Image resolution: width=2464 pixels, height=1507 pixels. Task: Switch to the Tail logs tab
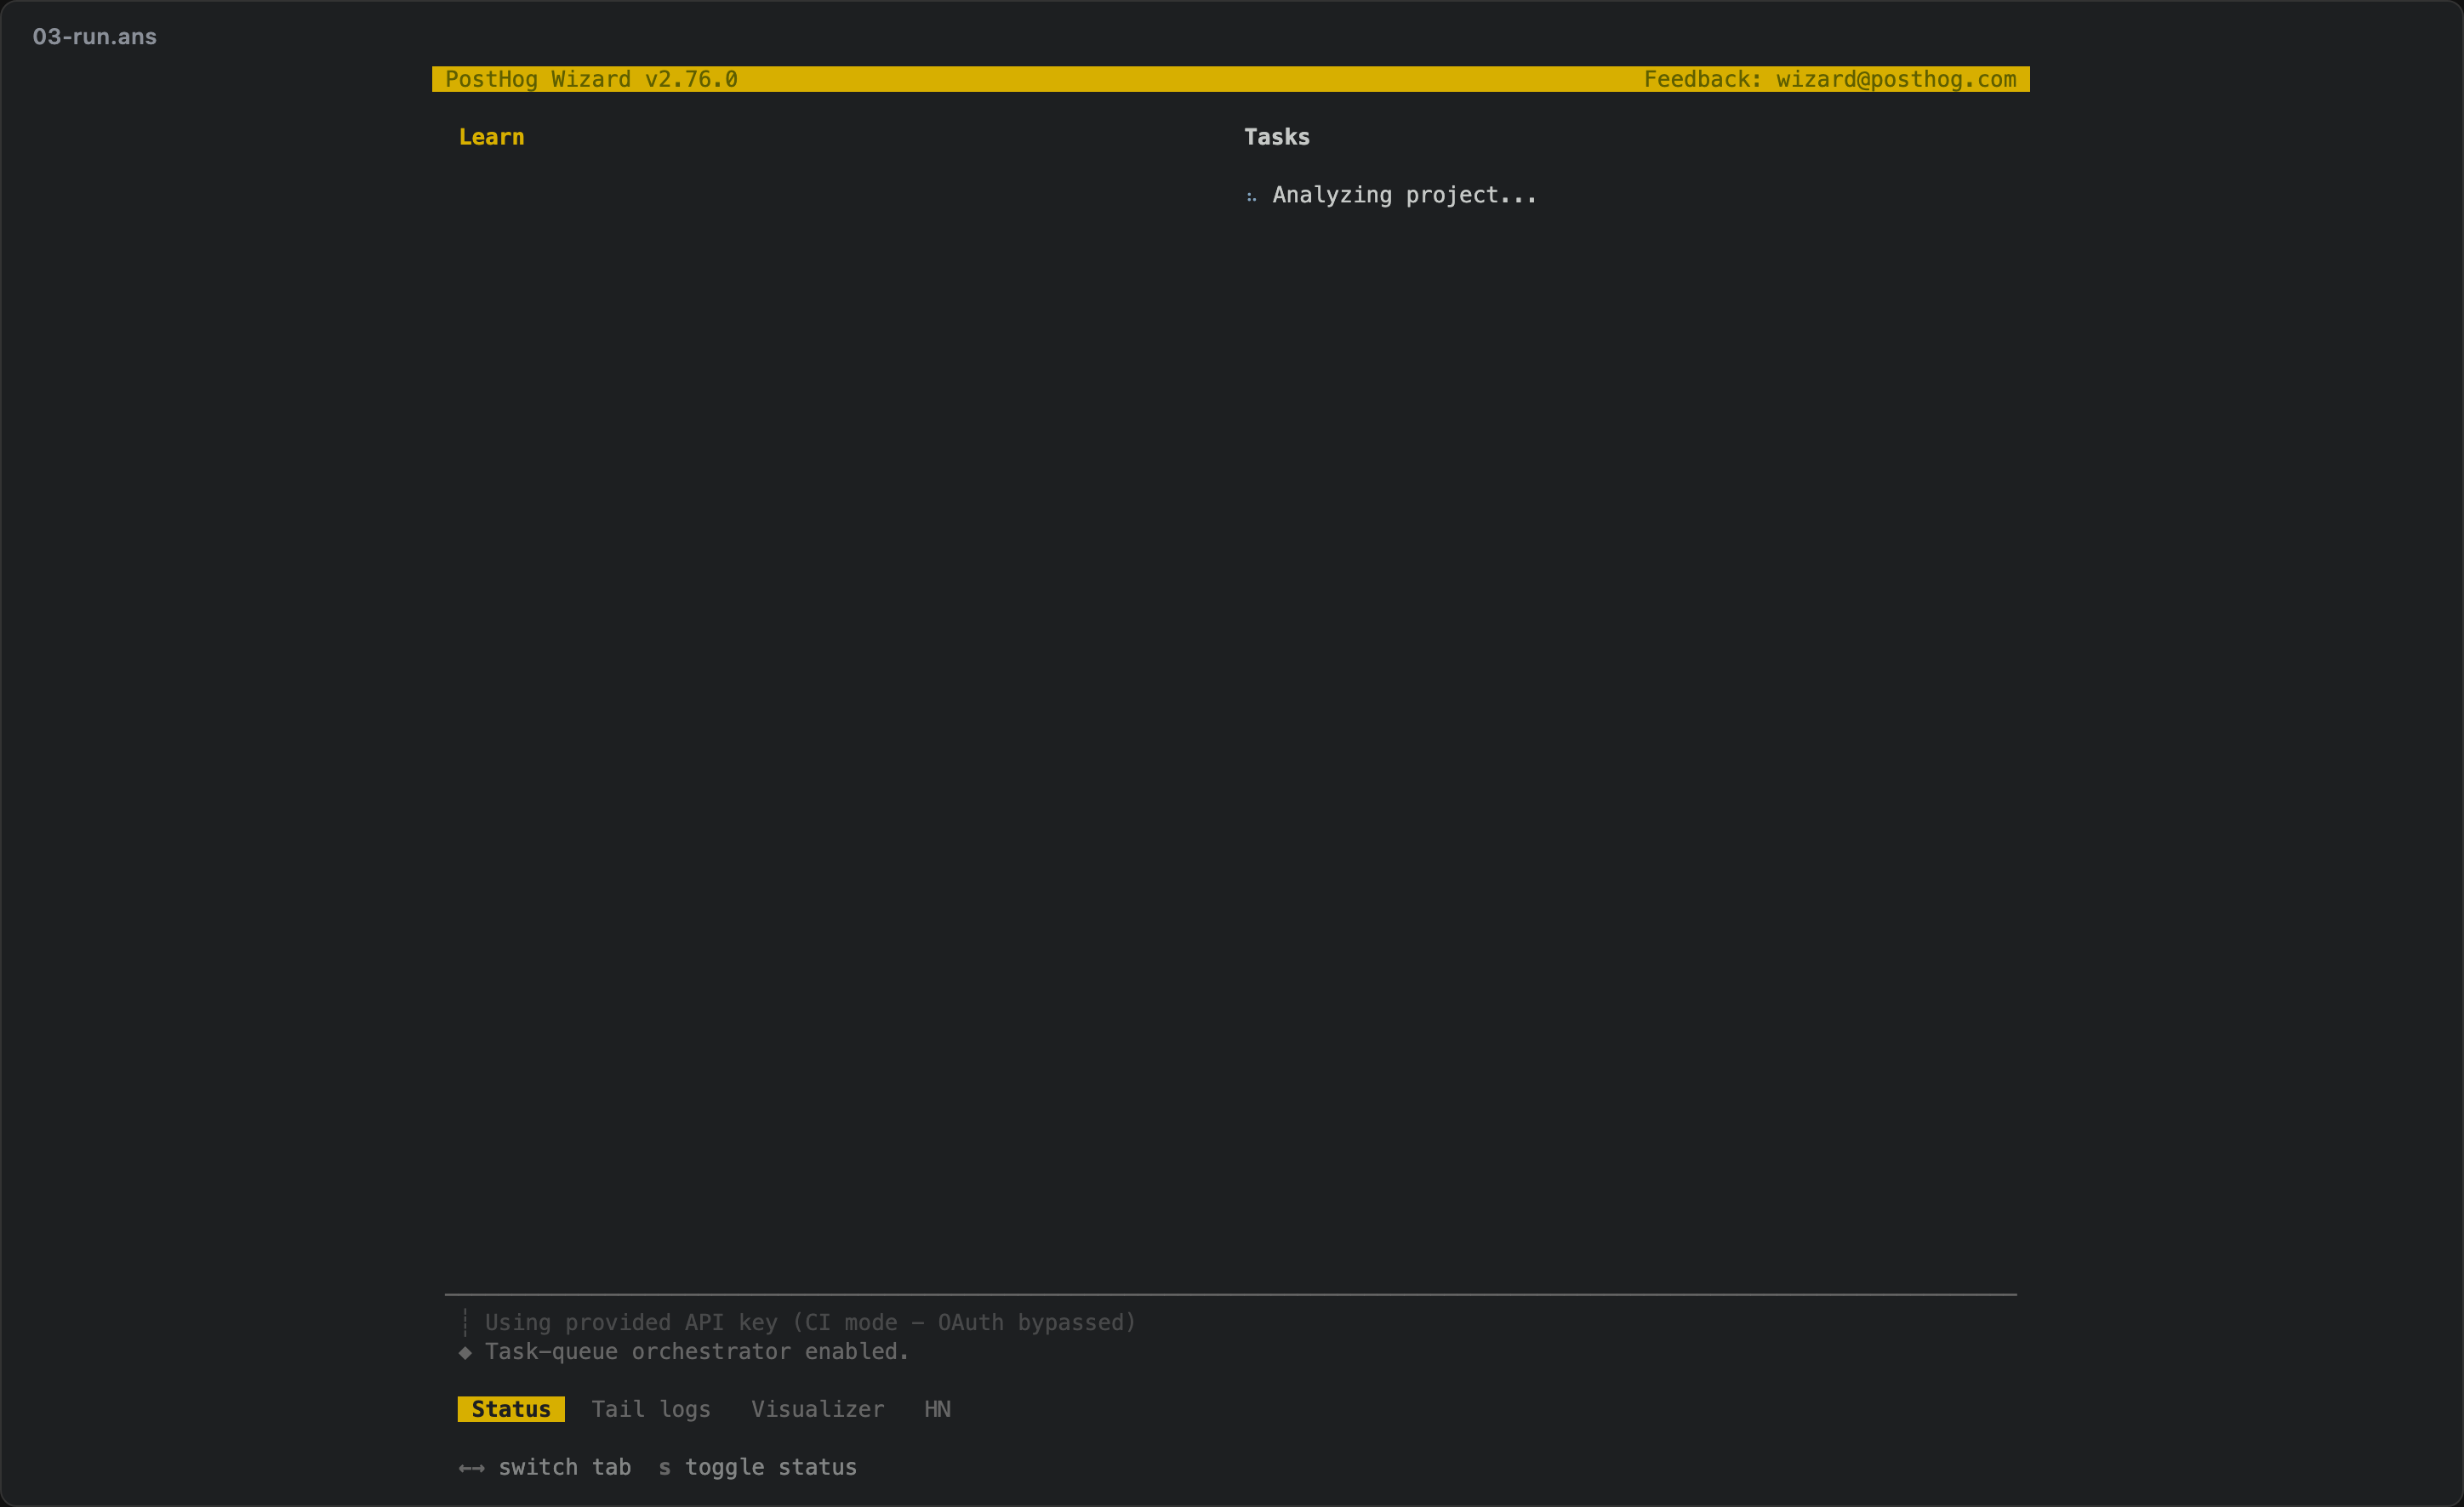651,1409
